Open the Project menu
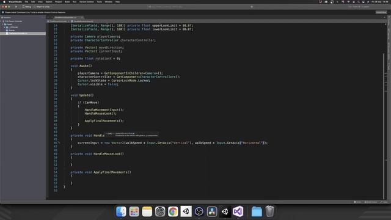Screen dimensions: 391x220 tap(59, 2)
